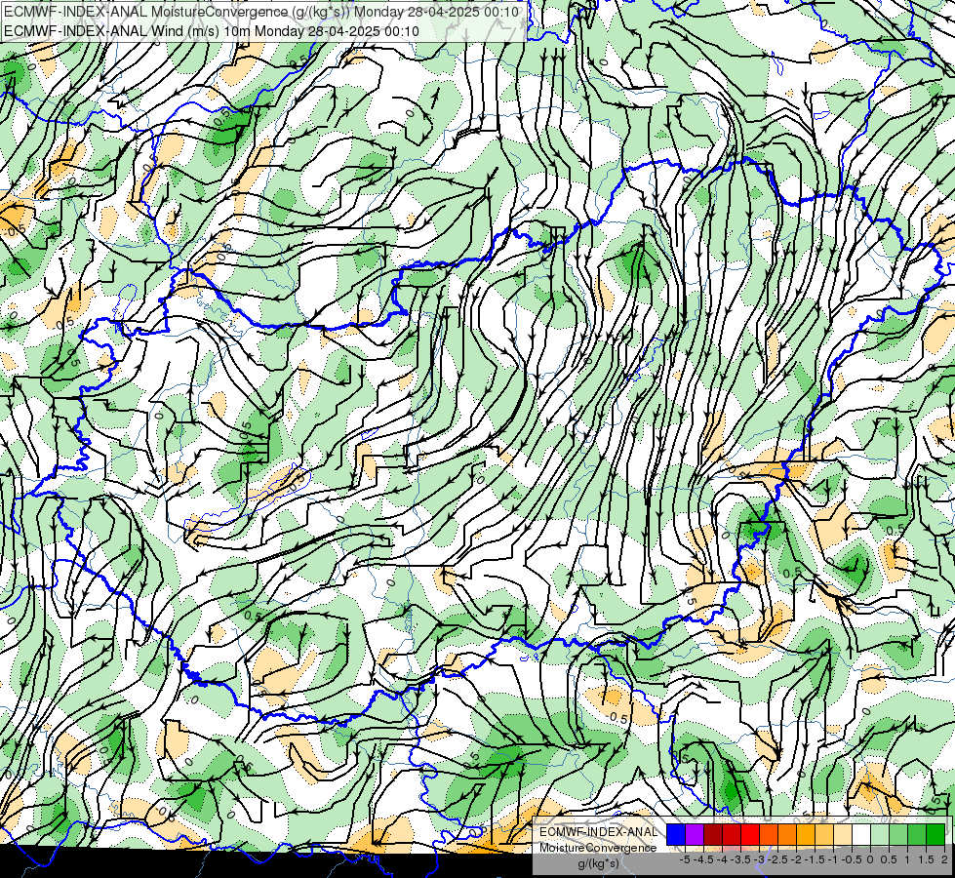Screen dimensions: 955x878
Task: Click the 1.5 tick label in legend
Action: (x=927, y=859)
